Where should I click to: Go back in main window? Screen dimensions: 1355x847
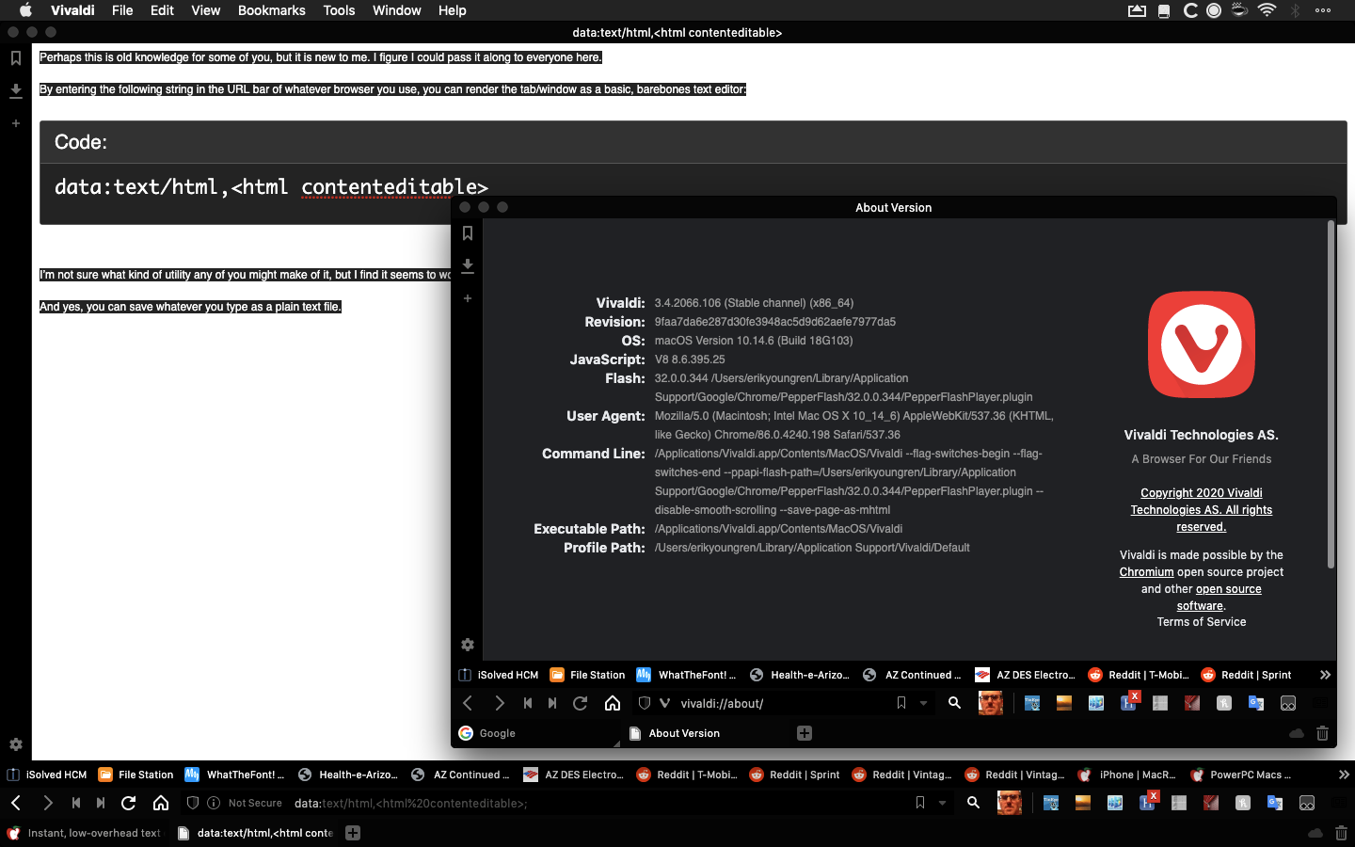(x=16, y=803)
